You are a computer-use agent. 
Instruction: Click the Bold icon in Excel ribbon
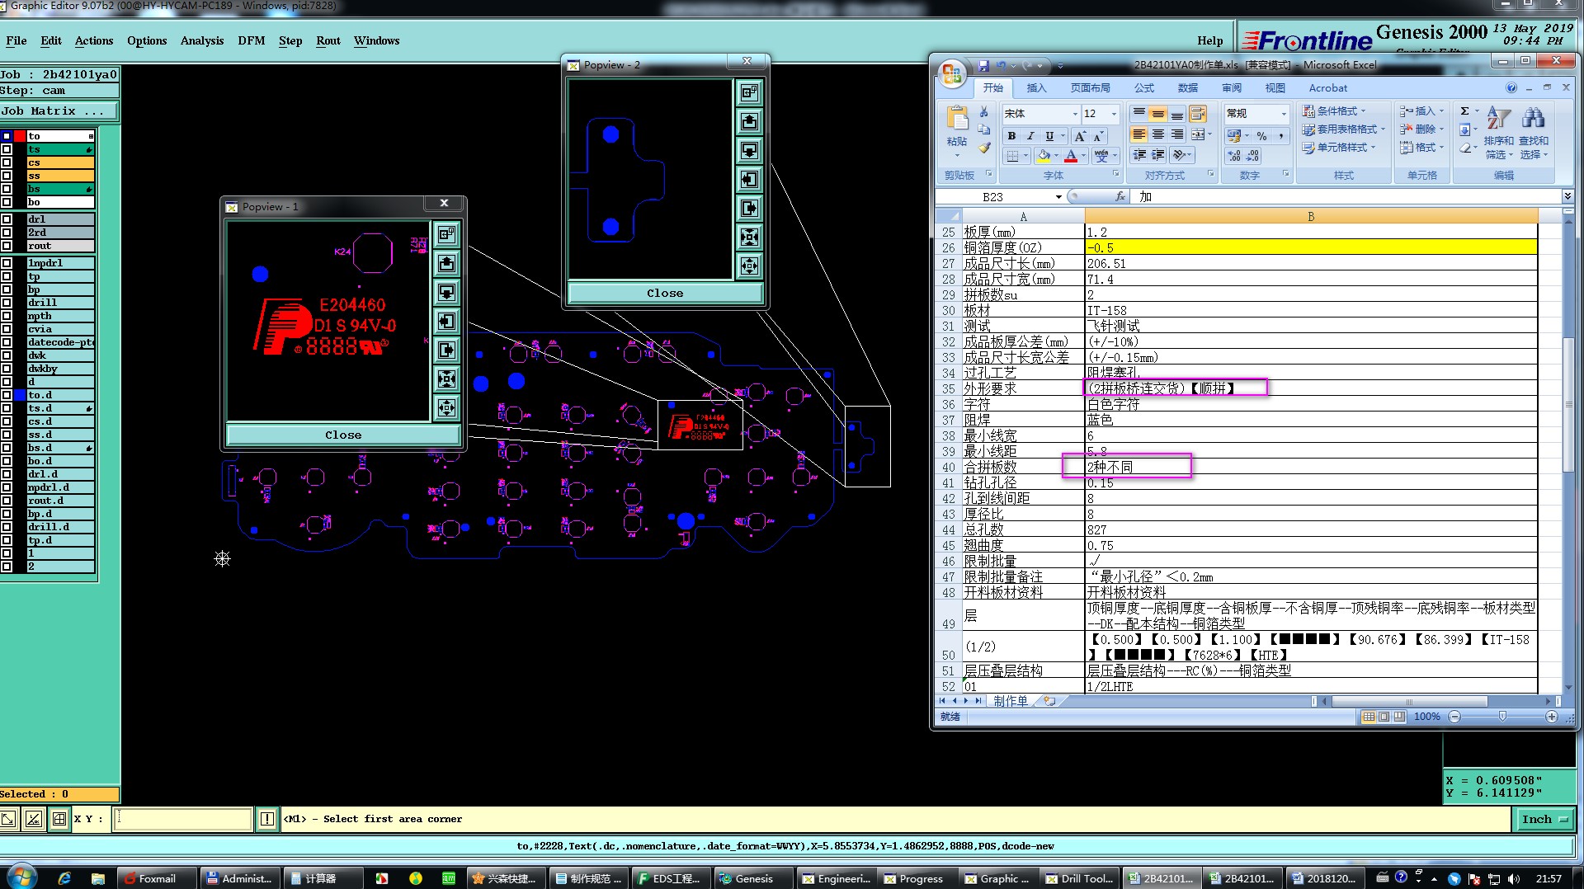coord(1011,136)
